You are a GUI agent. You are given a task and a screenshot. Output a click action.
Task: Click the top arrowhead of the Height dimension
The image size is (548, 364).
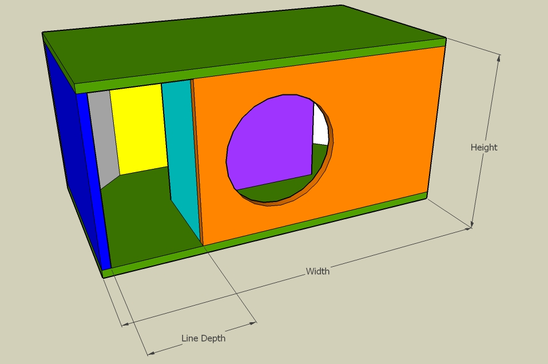point(499,58)
